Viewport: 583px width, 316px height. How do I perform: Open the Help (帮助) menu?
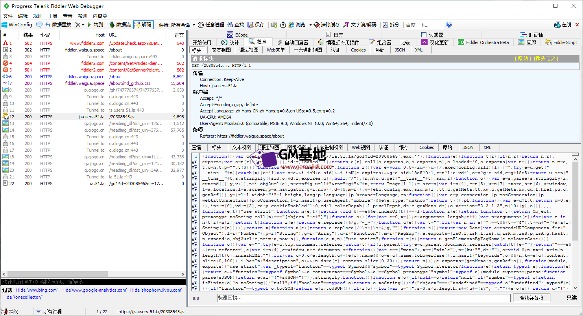click(83, 16)
